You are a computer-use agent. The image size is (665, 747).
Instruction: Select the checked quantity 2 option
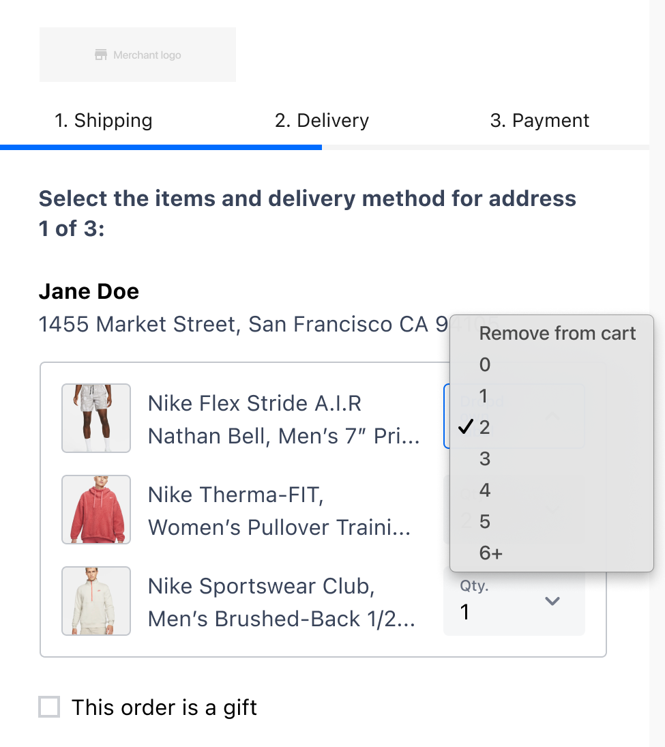(485, 428)
